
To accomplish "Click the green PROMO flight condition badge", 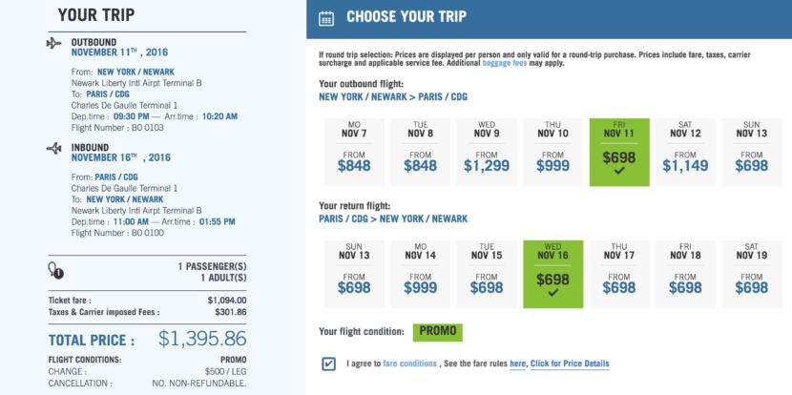I will 437,332.
